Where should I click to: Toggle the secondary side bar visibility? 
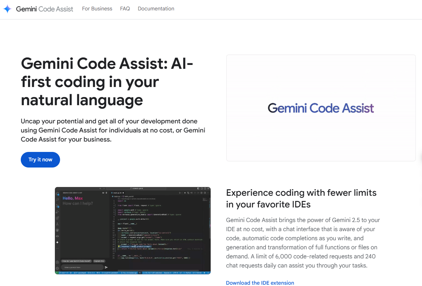[205, 188]
